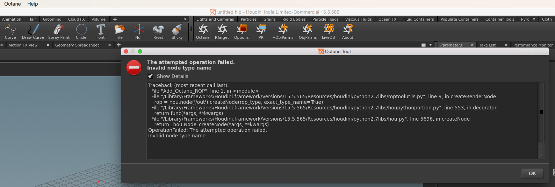The height and width of the screenshot is (187, 555).
Task: Close the Parameters pane tab
Action: click(472, 45)
